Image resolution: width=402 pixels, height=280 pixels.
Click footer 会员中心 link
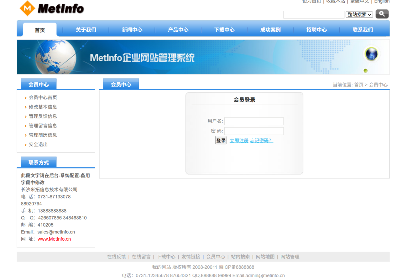point(216,257)
